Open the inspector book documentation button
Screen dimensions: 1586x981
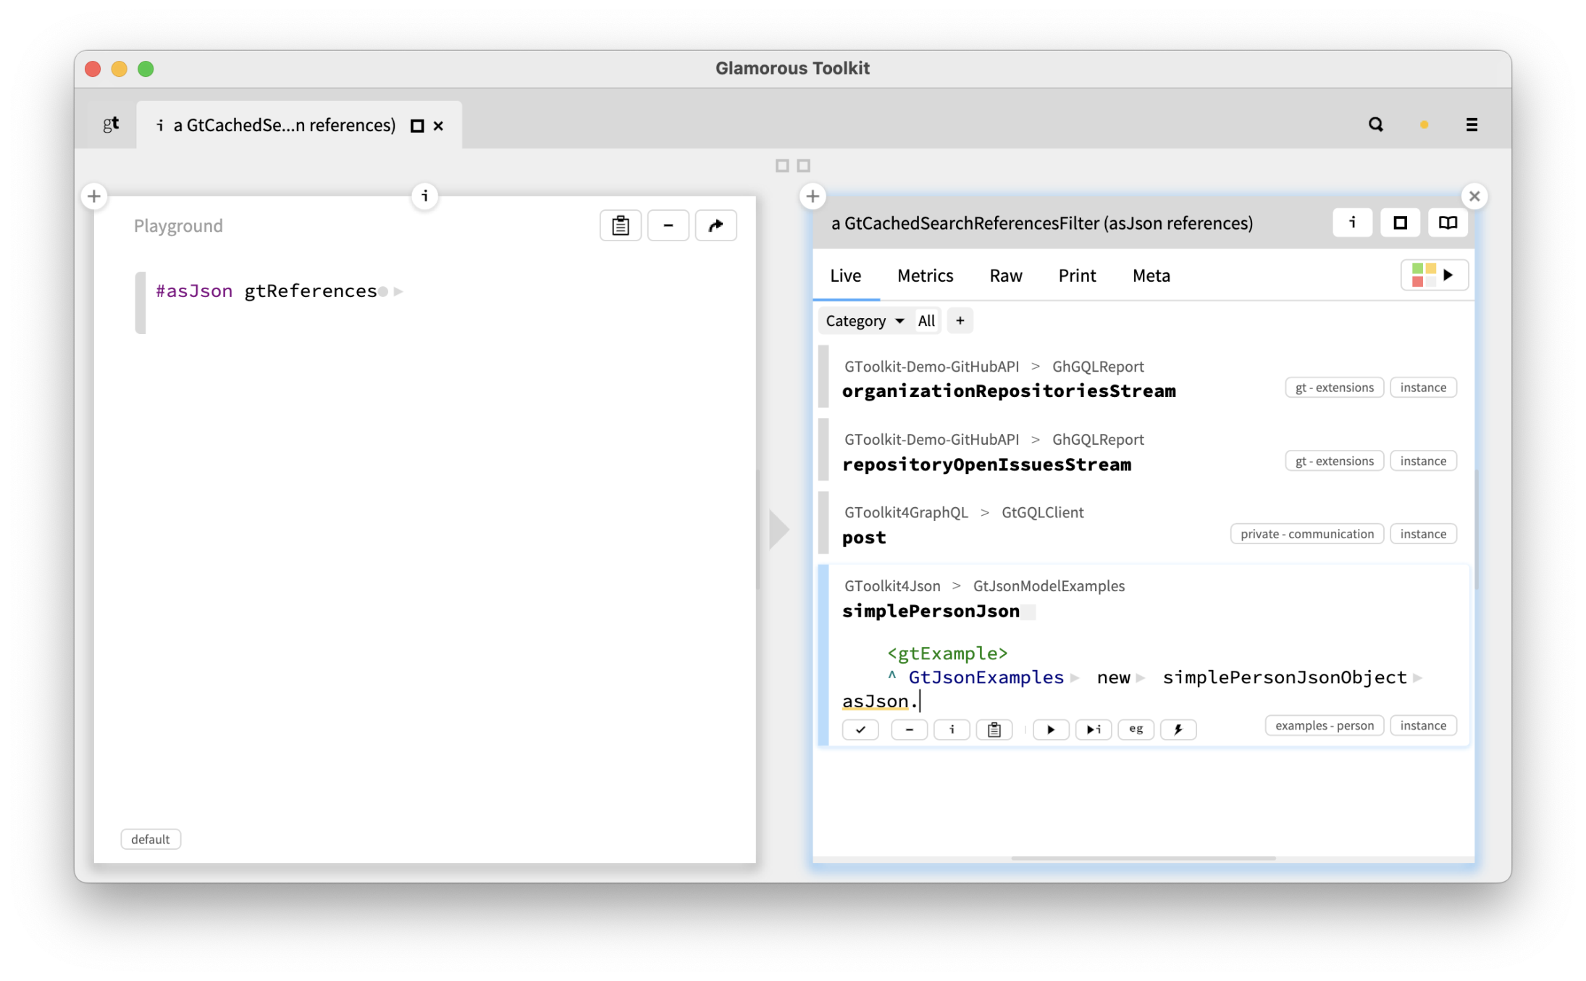tap(1448, 222)
